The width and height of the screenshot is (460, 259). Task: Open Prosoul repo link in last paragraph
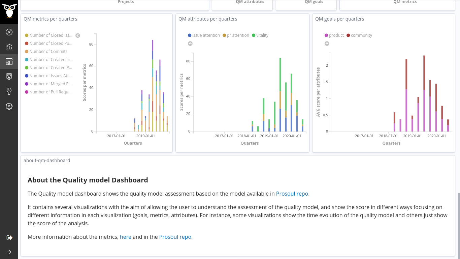tap(175, 237)
